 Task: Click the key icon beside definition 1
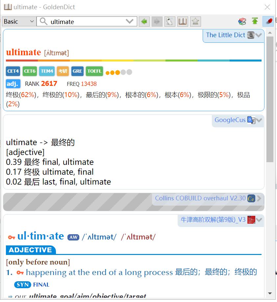coord(20,272)
